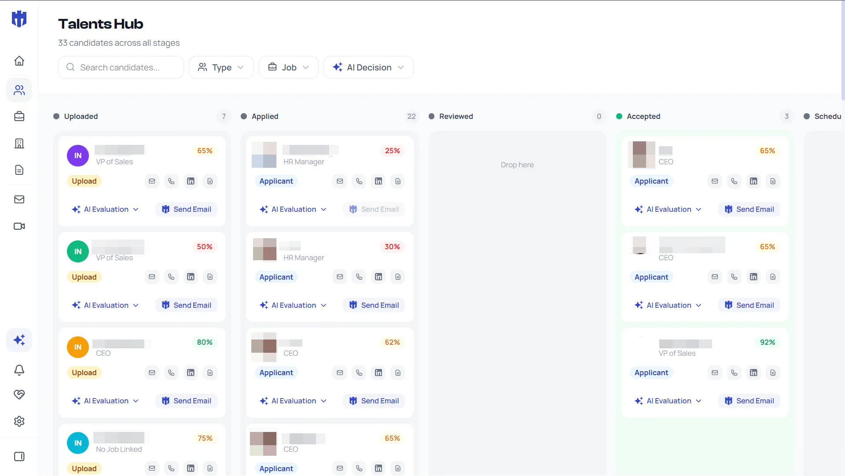
Task: Click the Upload tag on 75% card
Action: point(84,469)
